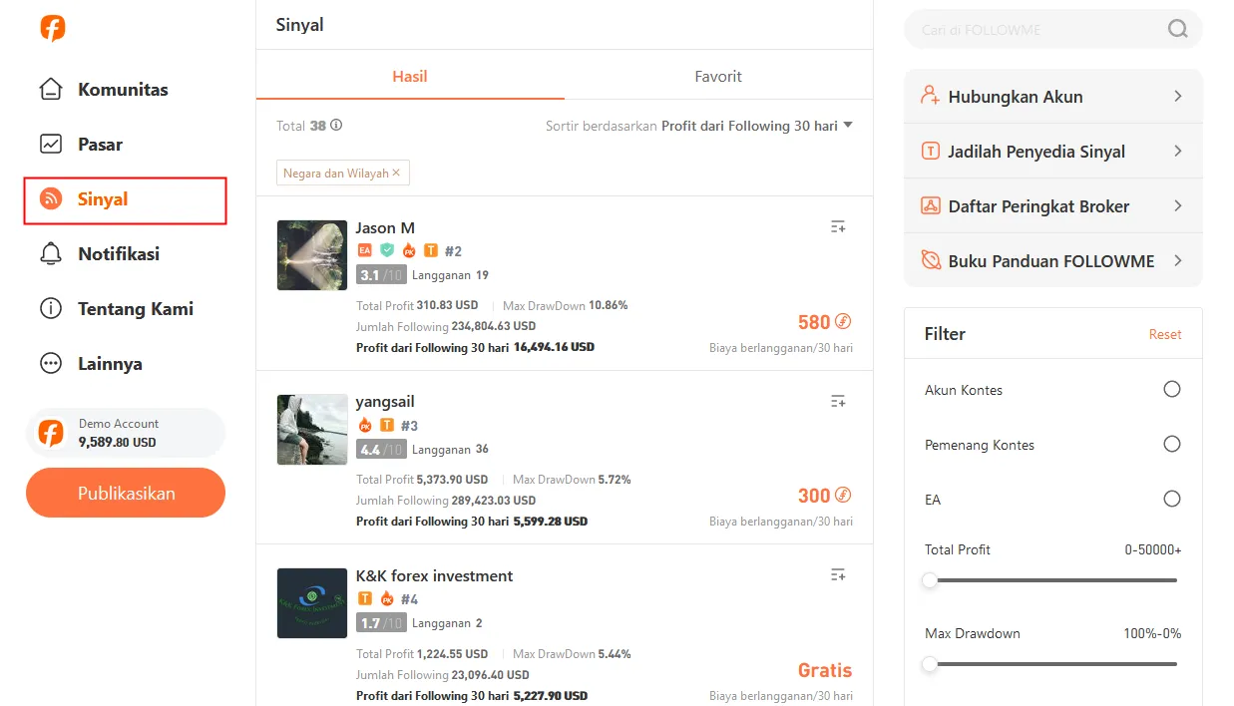
Task: Enable the EA filter
Action: (x=1172, y=499)
